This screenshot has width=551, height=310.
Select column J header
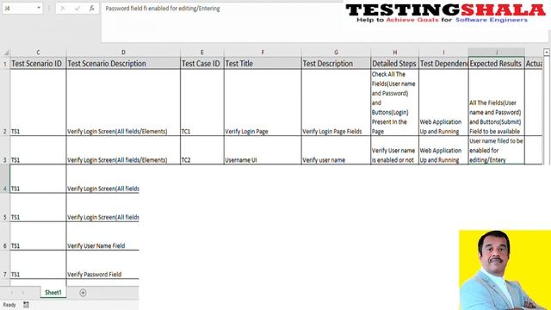coord(497,53)
